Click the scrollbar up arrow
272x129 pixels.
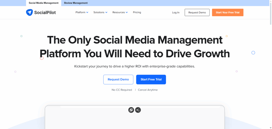(271, 1)
